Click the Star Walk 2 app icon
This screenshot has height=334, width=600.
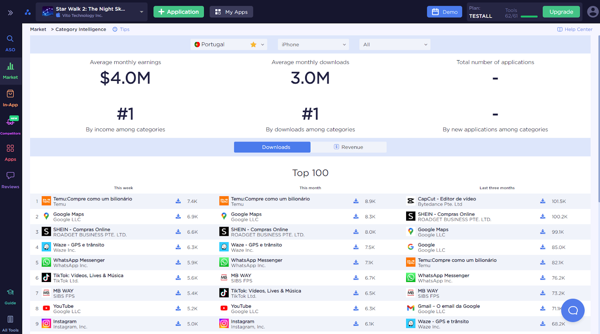(48, 12)
